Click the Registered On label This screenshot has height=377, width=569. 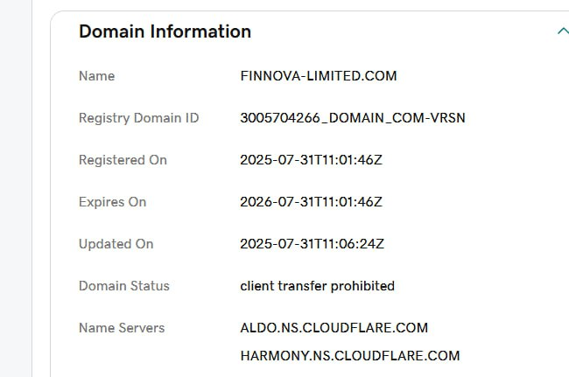point(123,160)
